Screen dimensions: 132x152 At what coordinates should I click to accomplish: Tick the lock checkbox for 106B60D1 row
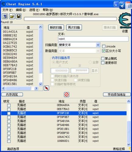click(9, 141)
